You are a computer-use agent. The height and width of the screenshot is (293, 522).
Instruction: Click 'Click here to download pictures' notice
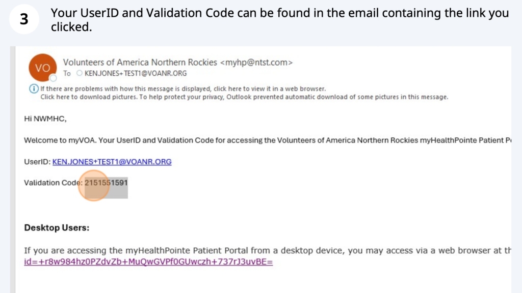point(244,97)
